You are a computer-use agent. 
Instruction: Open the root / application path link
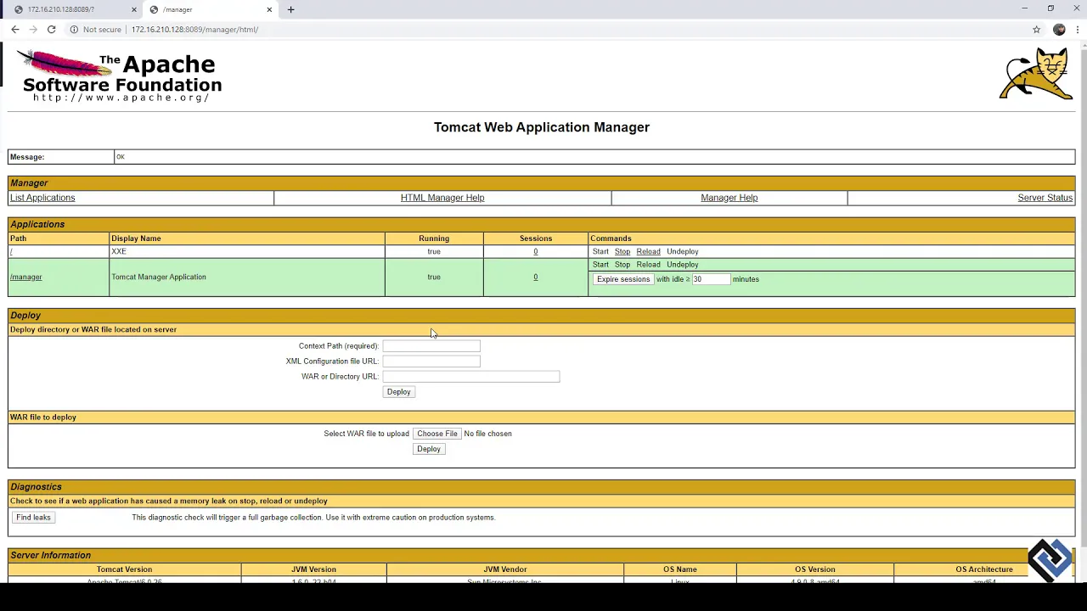11,251
